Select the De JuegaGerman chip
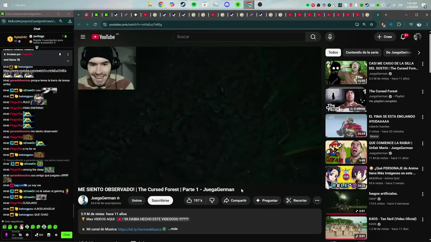431x242 pixels. [398, 52]
